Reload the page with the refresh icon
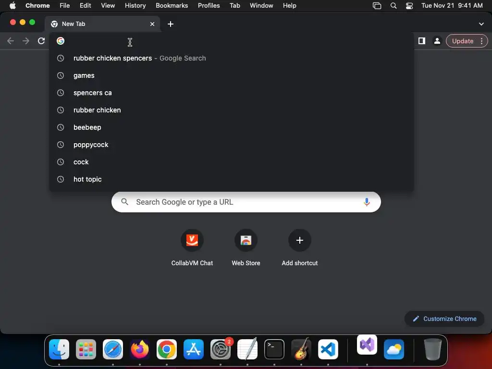 click(x=41, y=41)
